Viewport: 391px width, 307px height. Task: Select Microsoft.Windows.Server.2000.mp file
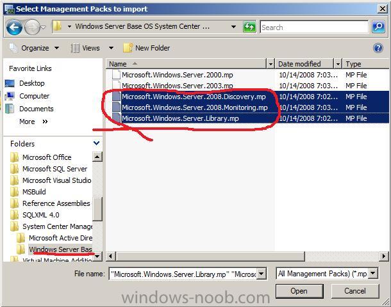point(178,75)
